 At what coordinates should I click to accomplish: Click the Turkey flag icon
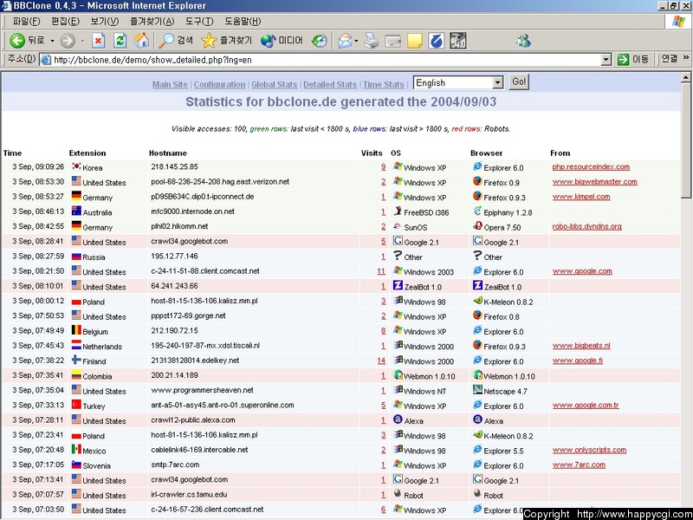(x=76, y=405)
